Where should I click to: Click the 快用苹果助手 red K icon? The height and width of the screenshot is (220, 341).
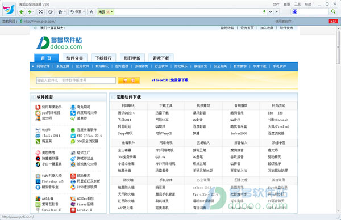click(x=38, y=107)
